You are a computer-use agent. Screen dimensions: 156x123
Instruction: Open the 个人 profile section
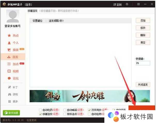(x=13, y=43)
